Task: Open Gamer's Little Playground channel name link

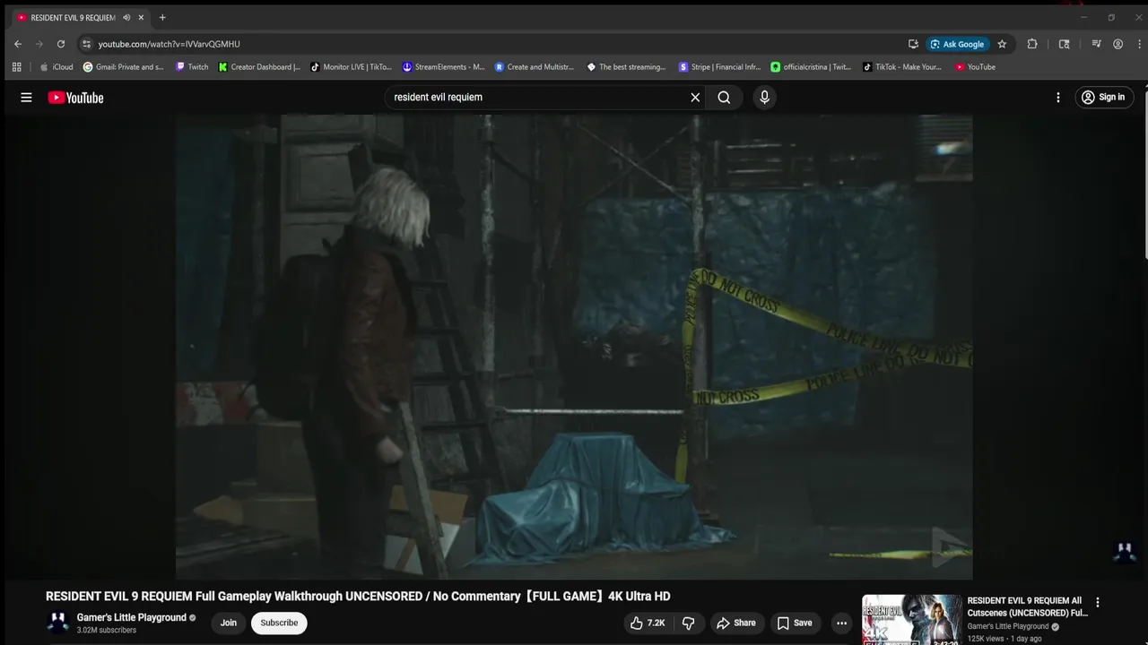Action: pos(132,617)
